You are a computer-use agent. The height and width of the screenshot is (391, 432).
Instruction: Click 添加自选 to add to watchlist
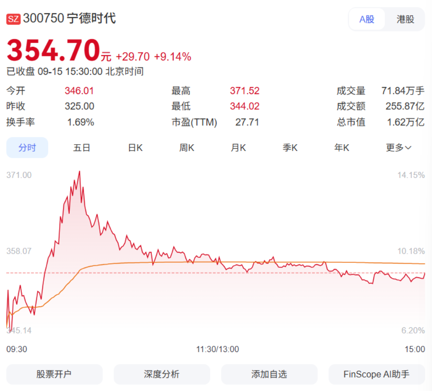pyautogui.click(x=269, y=374)
